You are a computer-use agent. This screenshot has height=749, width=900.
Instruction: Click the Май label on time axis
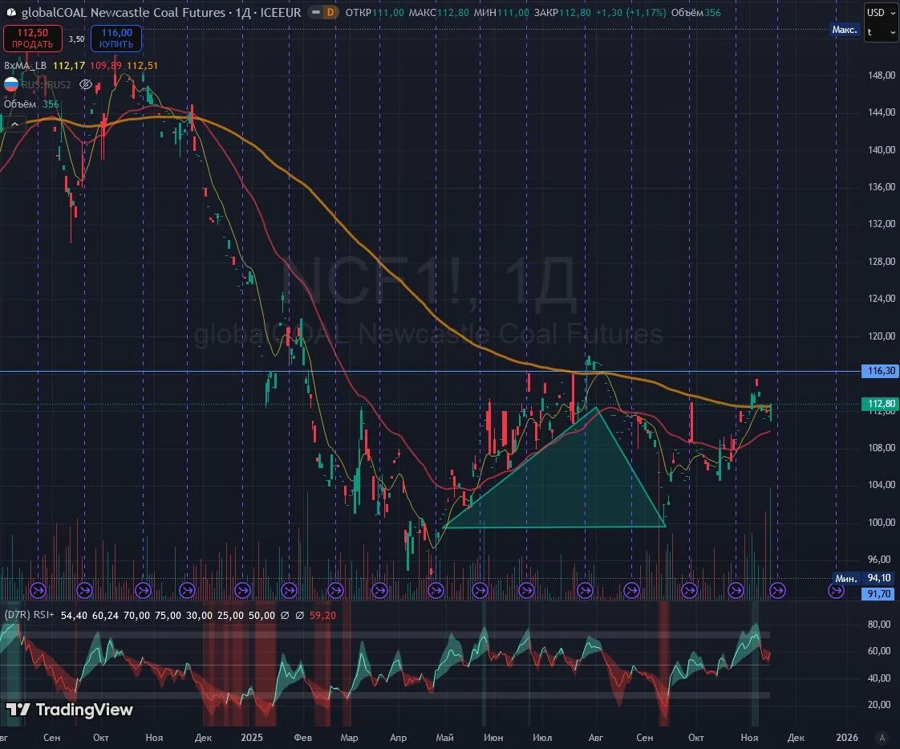pos(445,738)
